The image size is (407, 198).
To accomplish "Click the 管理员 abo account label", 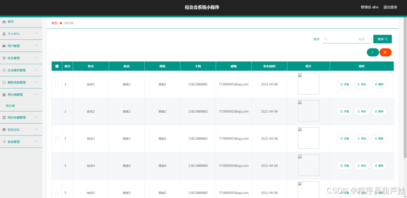I will (x=369, y=7).
